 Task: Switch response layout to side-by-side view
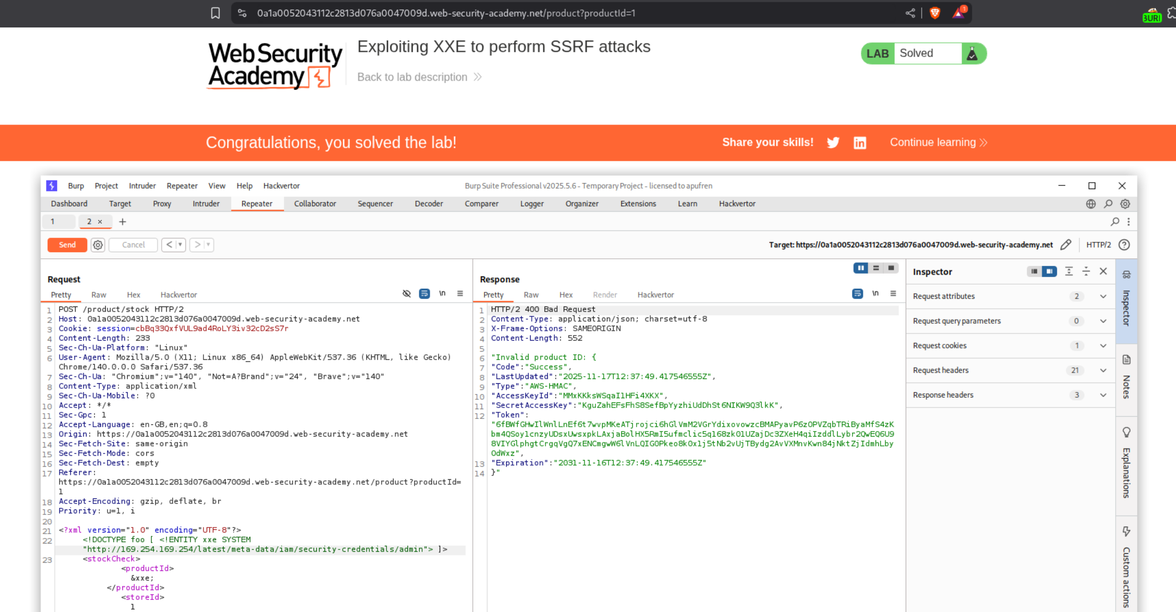pos(860,268)
